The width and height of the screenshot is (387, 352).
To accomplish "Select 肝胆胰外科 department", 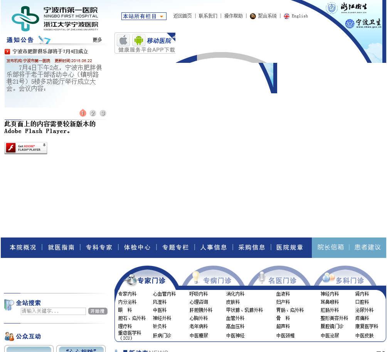I will [x=201, y=310].
